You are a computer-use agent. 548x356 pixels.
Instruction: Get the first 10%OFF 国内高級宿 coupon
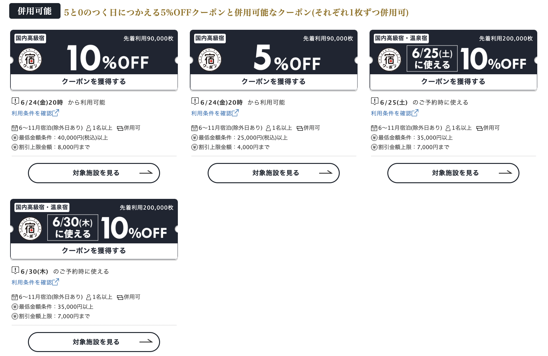(x=94, y=82)
